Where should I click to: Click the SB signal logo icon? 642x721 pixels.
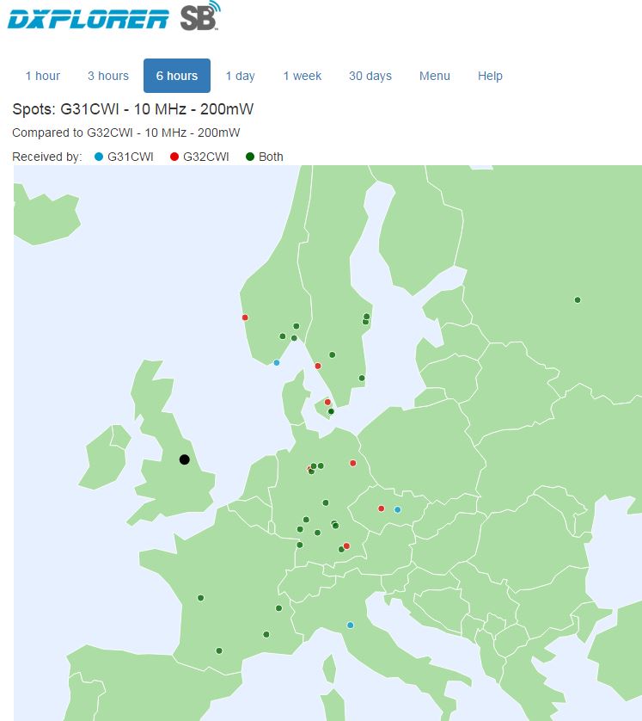[x=200, y=17]
